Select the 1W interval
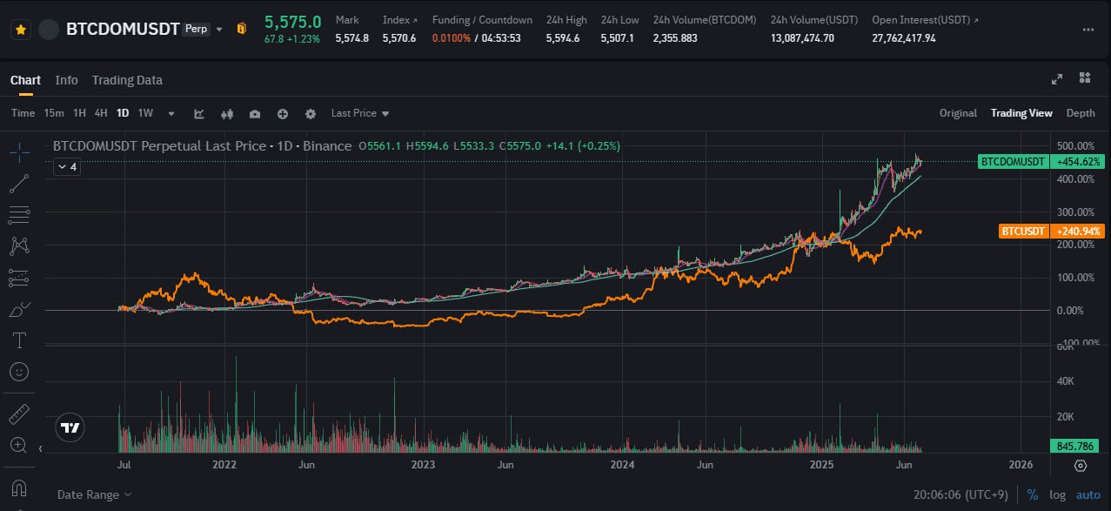 [x=145, y=113]
